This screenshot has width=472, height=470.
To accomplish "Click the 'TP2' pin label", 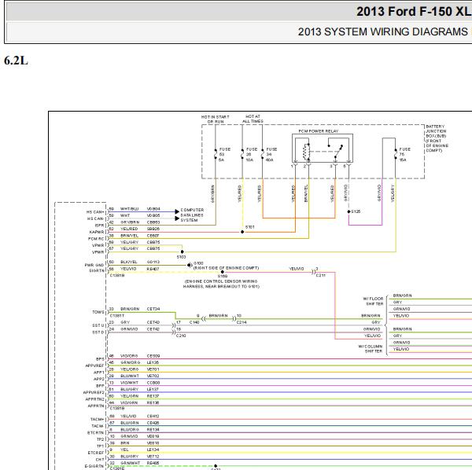I will (x=100, y=439).
